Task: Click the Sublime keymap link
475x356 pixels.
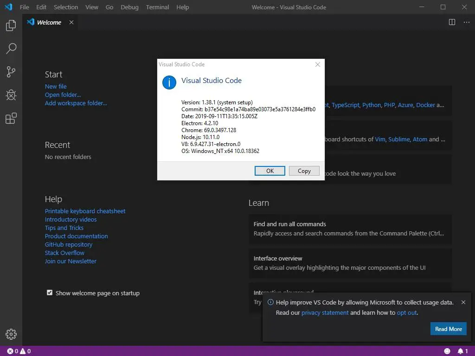Action: (399, 139)
